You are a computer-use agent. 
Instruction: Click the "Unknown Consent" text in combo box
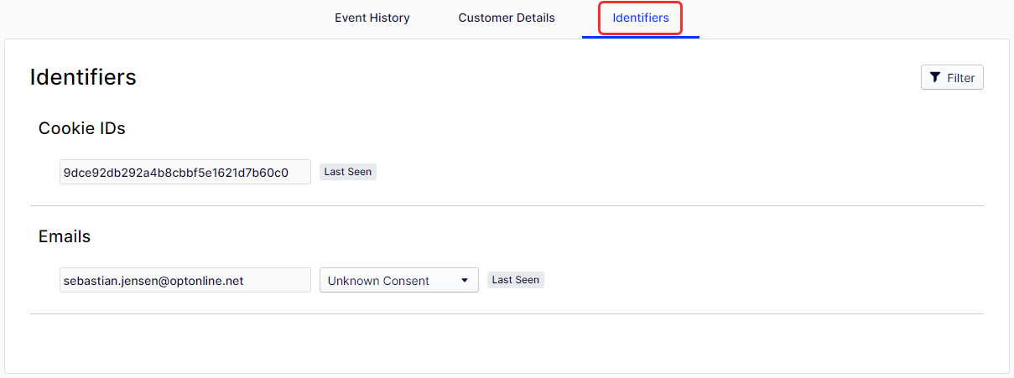(x=378, y=281)
